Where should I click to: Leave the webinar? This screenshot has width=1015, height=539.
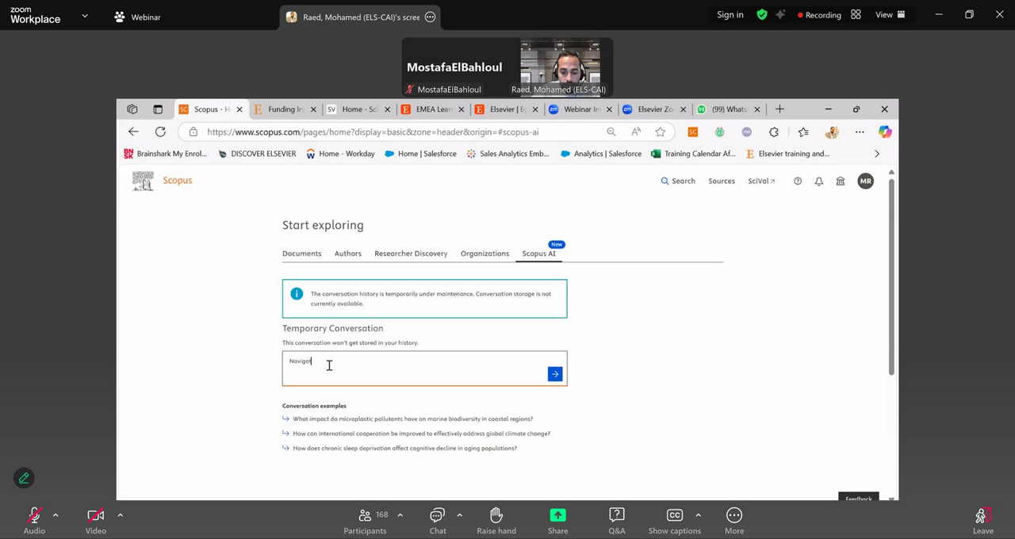pyautogui.click(x=983, y=520)
